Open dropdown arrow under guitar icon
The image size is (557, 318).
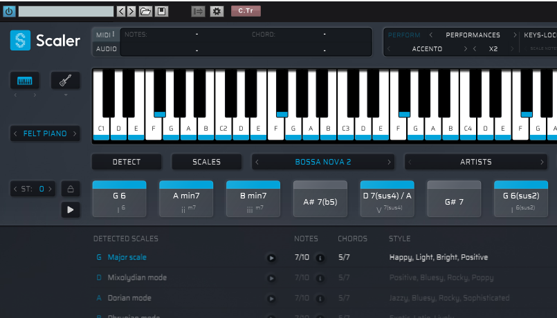point(66,95)
